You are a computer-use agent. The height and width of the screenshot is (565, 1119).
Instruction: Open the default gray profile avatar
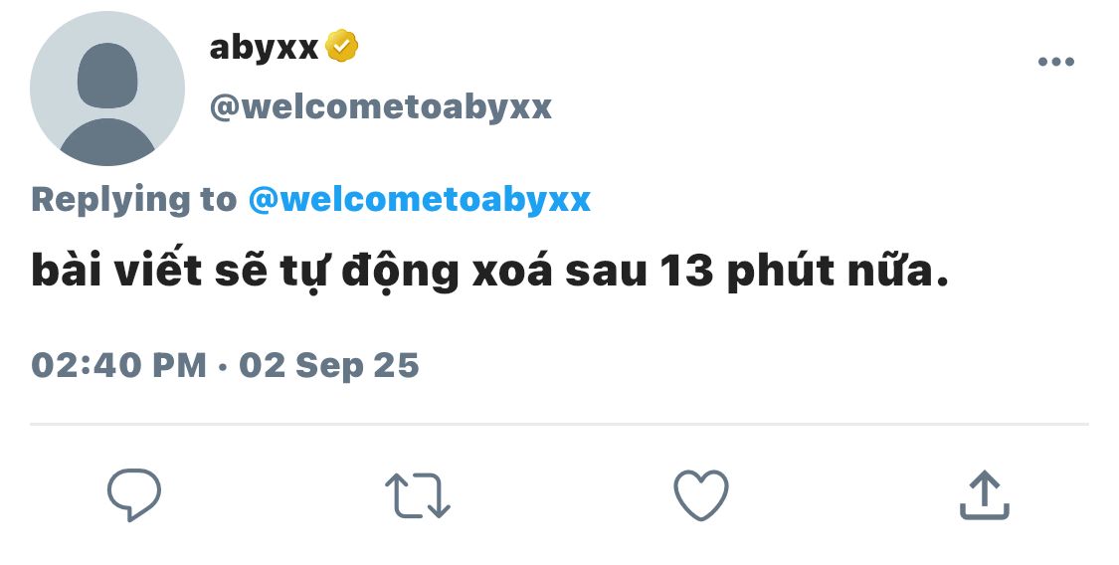pos(107,89)
